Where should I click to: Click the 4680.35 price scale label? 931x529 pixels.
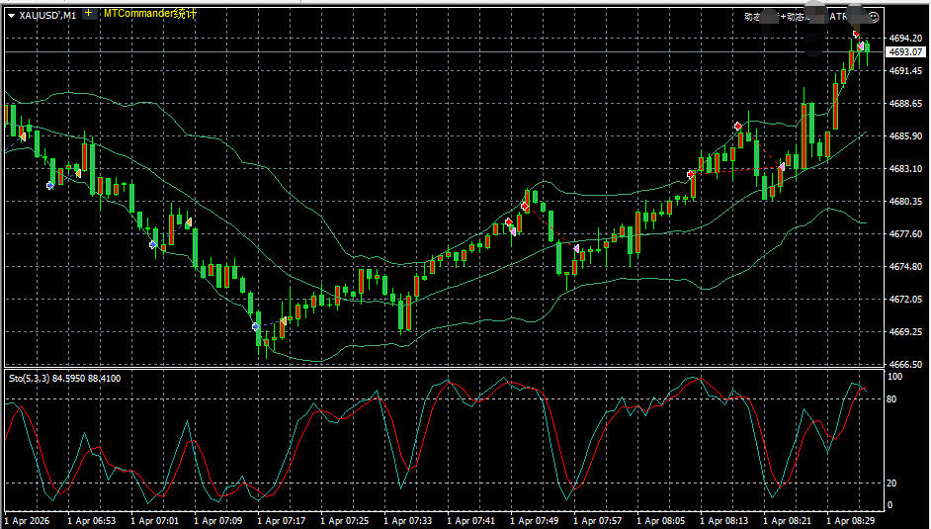click(905, 202)
